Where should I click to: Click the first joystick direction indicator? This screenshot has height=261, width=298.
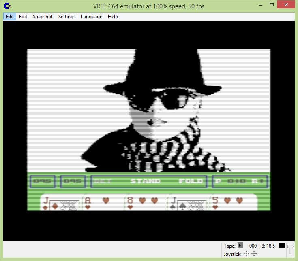pyautogui.click(x=247, y=254)
